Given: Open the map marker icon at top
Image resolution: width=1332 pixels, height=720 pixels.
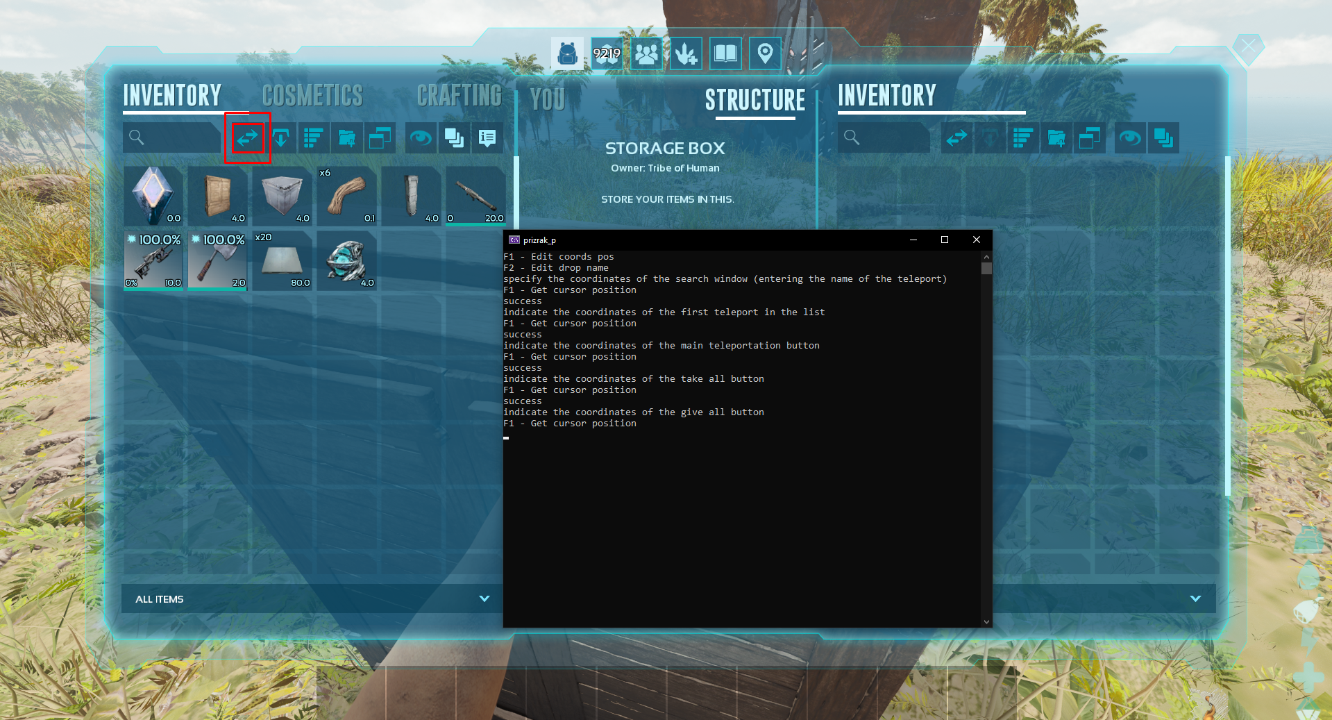Looking at the screenshot, I should click(x=765, y=53).
